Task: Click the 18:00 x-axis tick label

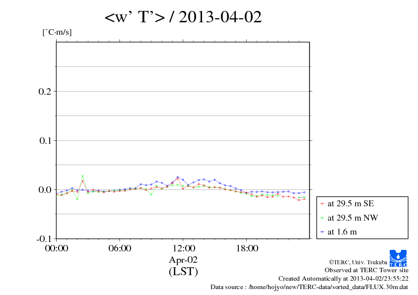Action: pyautogui.click(x=247, y=248)
